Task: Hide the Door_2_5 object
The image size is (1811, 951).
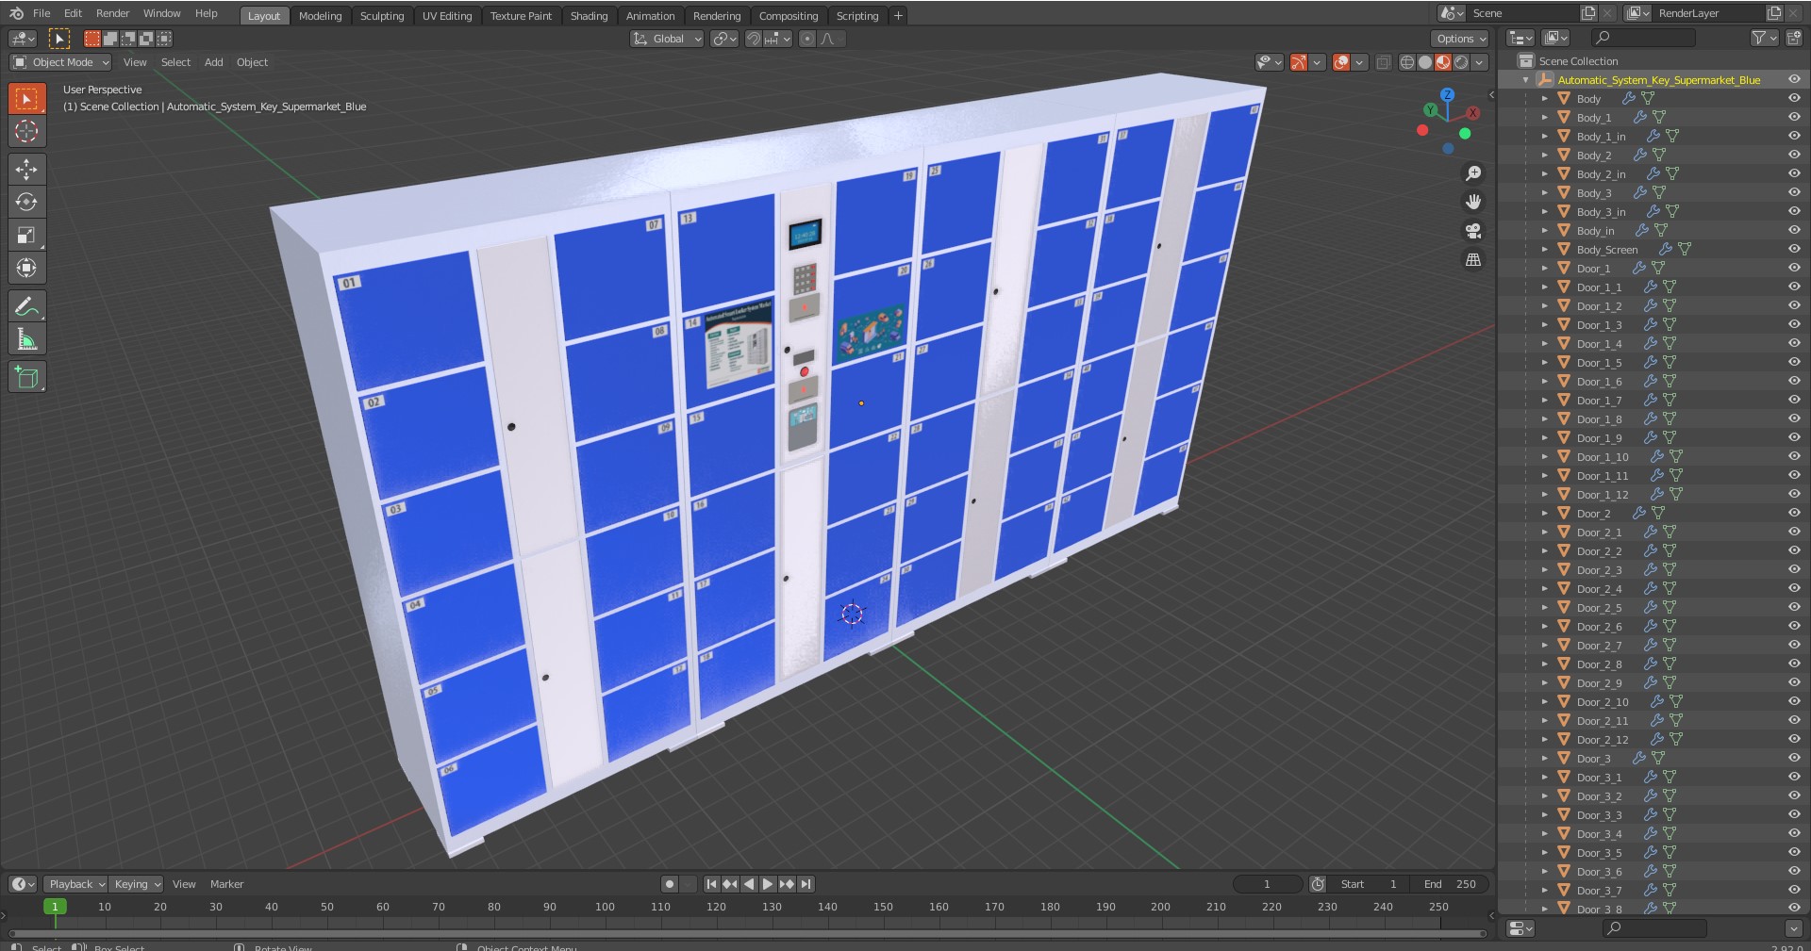Action: pyautogui.click(x=1794, y=607)
